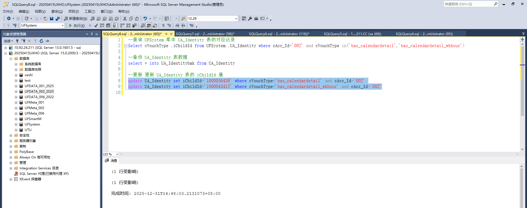527x208 pixels.
Task: Expand the UFDATA_002_2025 database node
Action: click(16, 92)
